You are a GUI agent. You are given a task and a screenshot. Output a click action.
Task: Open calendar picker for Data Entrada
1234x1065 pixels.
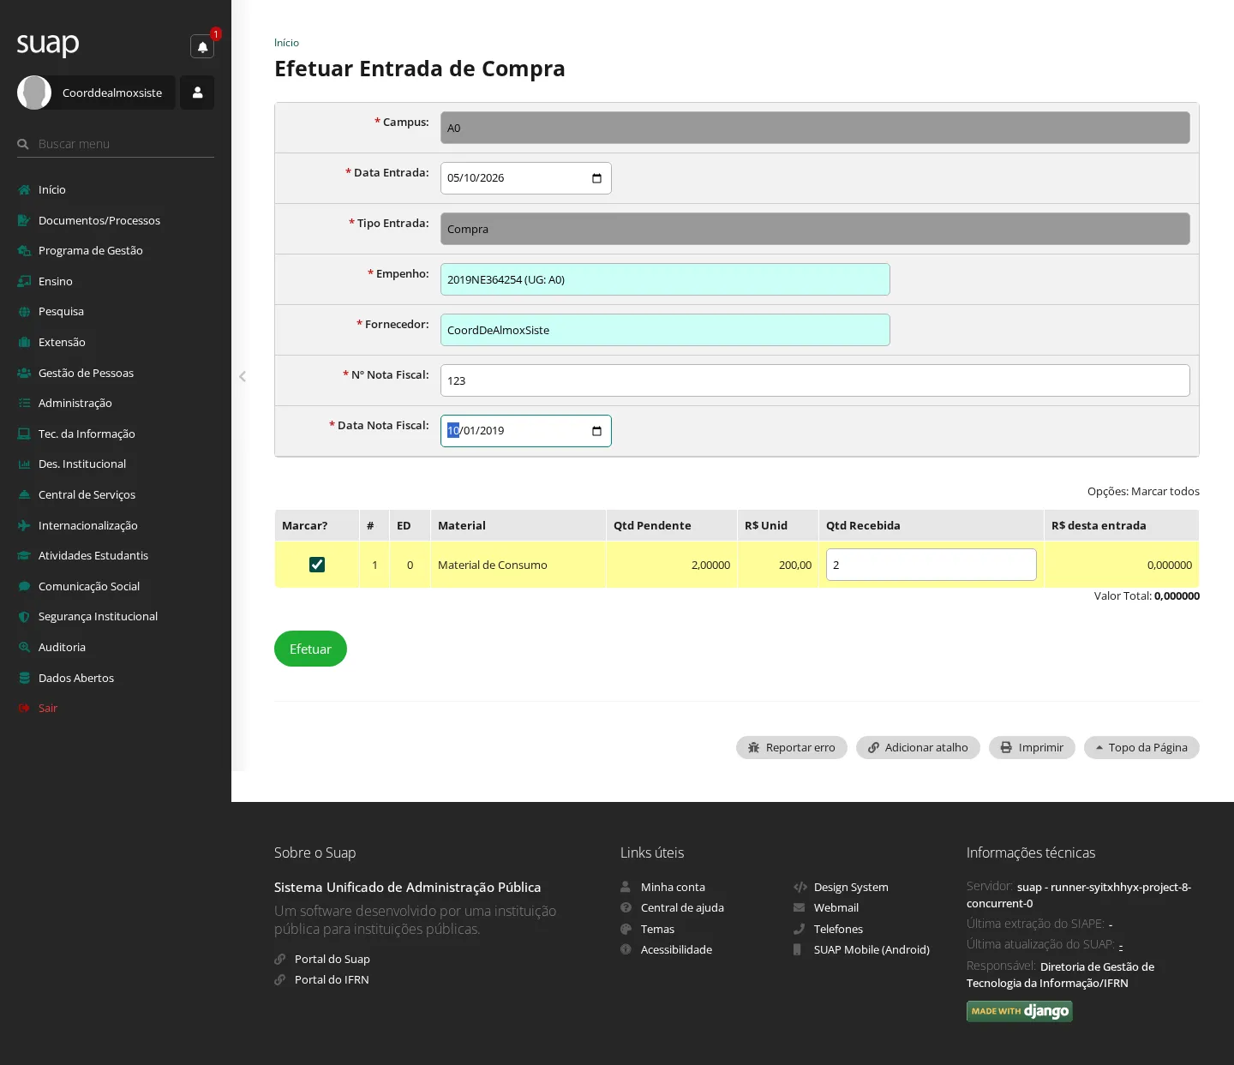tap(596, 178)
